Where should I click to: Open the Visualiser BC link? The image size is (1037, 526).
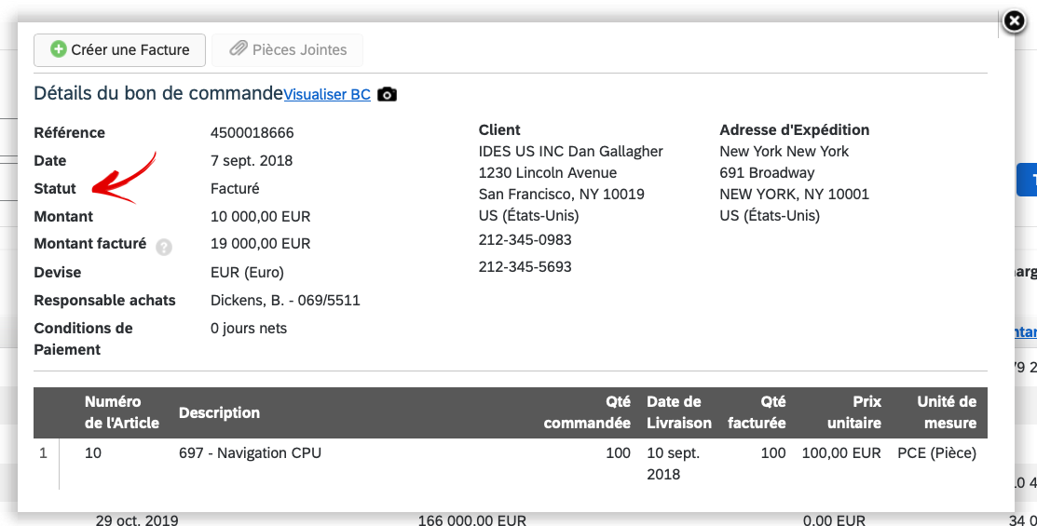coord(327,95)
